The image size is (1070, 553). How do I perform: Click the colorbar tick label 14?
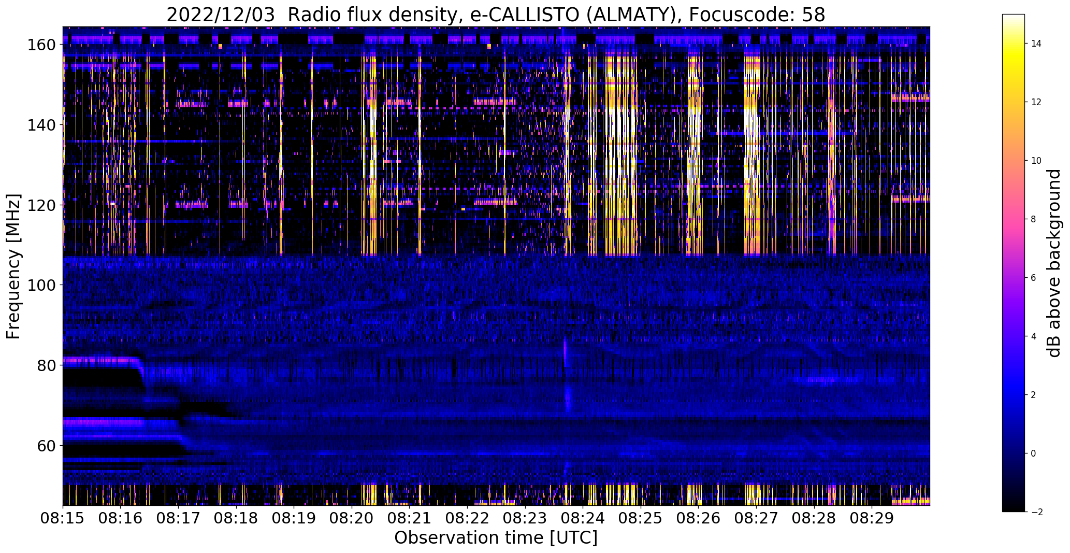[1036, 44]
